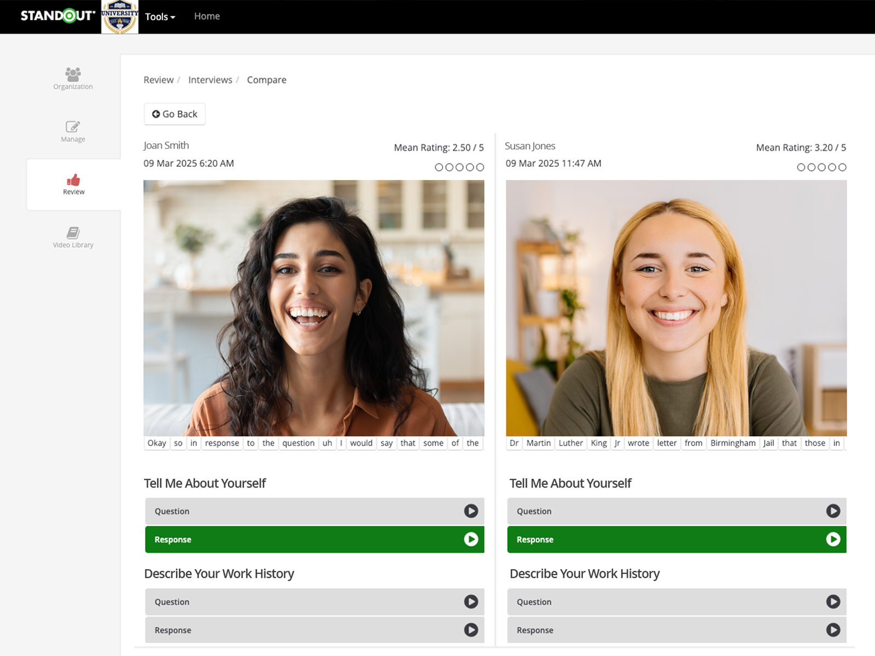Open the Organization sidebar section

pyautogui.click(x=73, y=78)
